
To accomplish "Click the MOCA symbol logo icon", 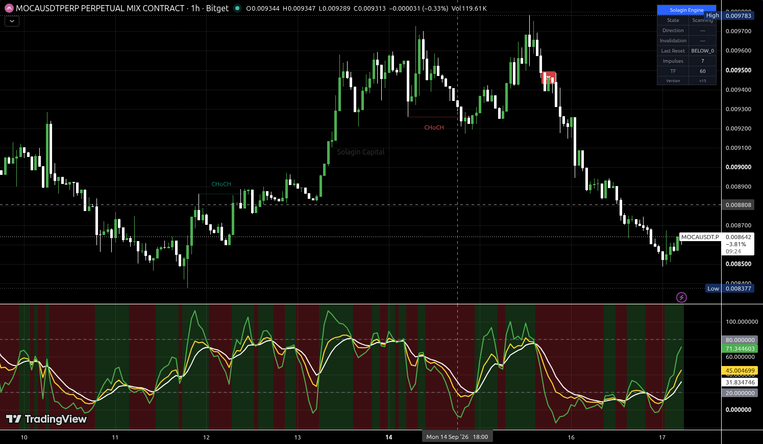I will tap(9, 8).
